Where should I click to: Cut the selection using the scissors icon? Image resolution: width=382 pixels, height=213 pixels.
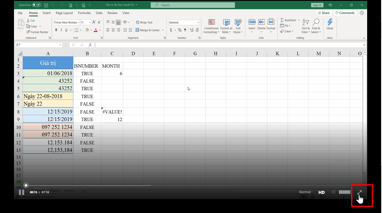[28, 21]
